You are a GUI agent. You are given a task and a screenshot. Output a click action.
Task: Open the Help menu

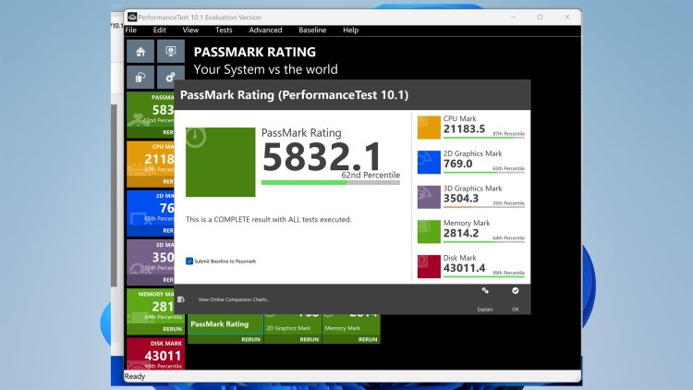tap(350, 30)
